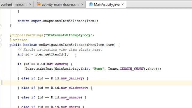Place cursor in "StatementWithEmptyBody" string
This screenshot has height=108, width=192.
(69, 35)
